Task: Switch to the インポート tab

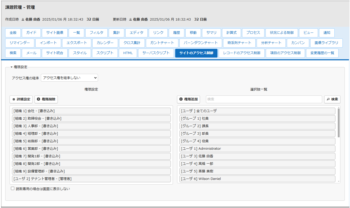Action: click(x=48, y=43)
